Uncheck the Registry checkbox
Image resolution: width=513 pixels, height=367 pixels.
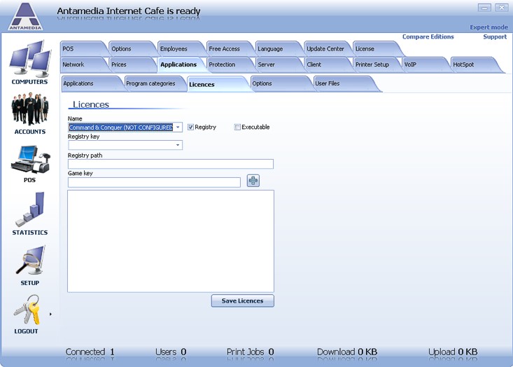coord(190,127)
